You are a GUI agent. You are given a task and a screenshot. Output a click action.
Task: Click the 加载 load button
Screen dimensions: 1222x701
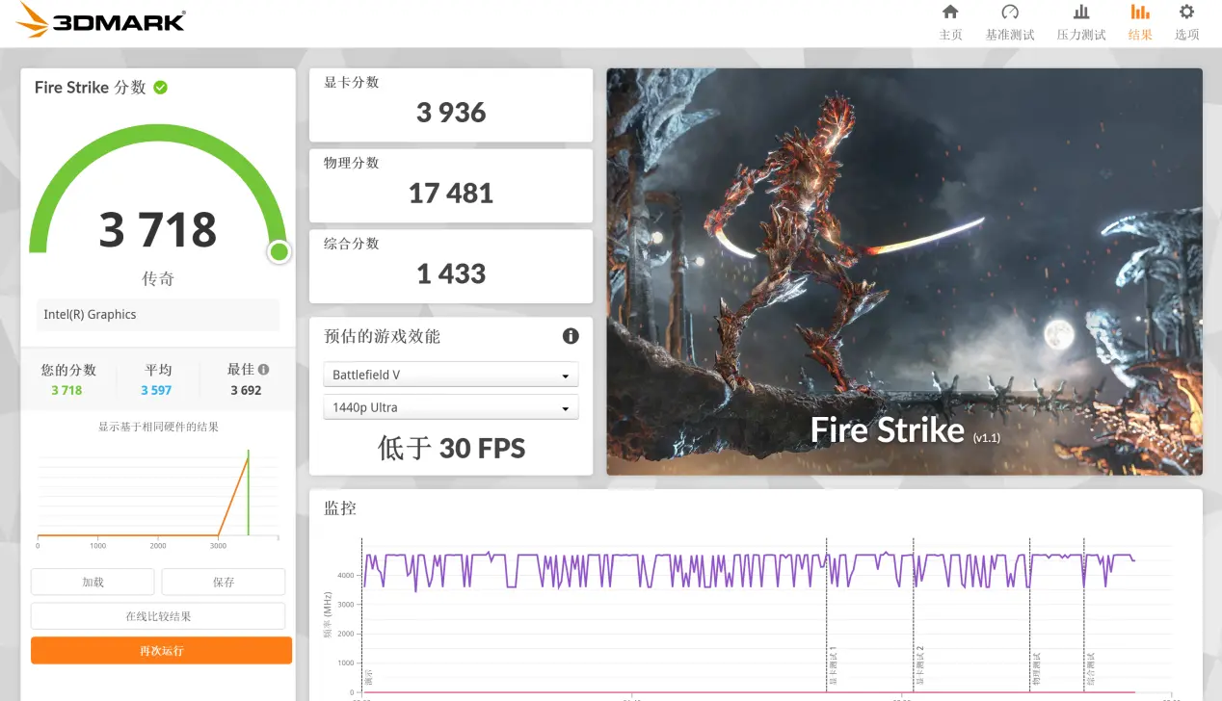[x=93, y=582]
